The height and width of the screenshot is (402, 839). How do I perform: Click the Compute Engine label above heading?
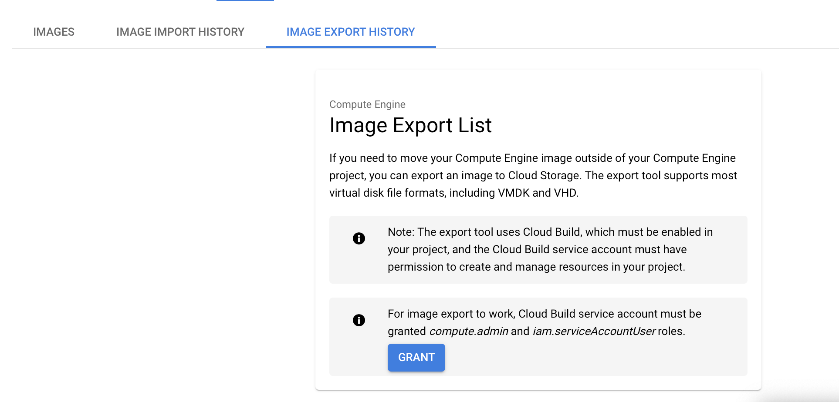(x=367, y=104)
